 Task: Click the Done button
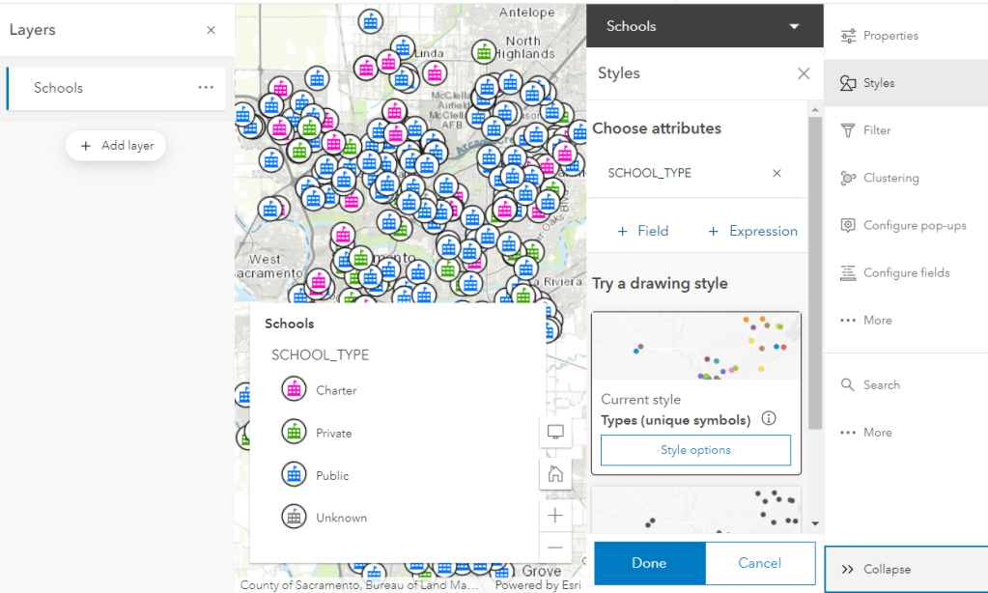point(649,563)
